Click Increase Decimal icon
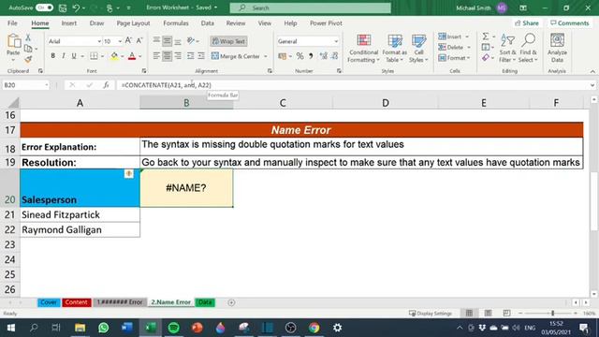 point(324,56)
